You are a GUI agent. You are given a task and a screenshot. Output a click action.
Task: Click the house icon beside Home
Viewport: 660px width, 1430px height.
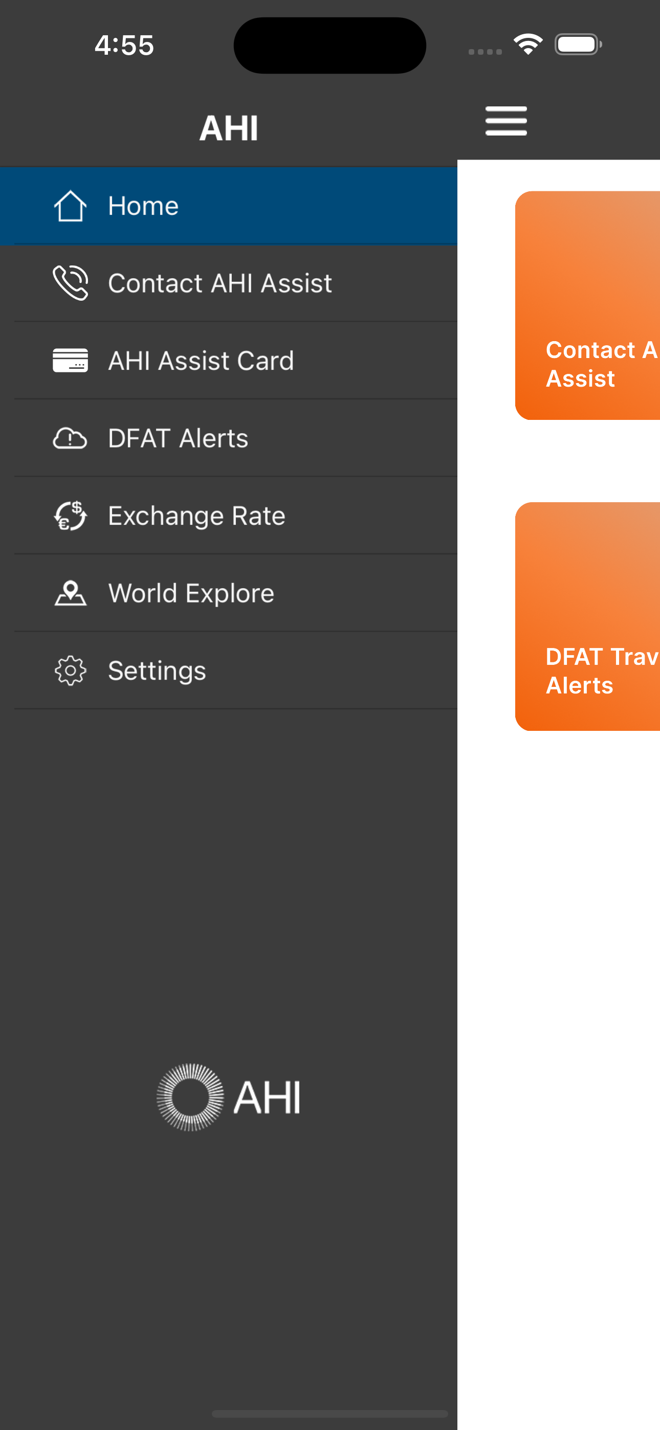[x=70, y=206]
